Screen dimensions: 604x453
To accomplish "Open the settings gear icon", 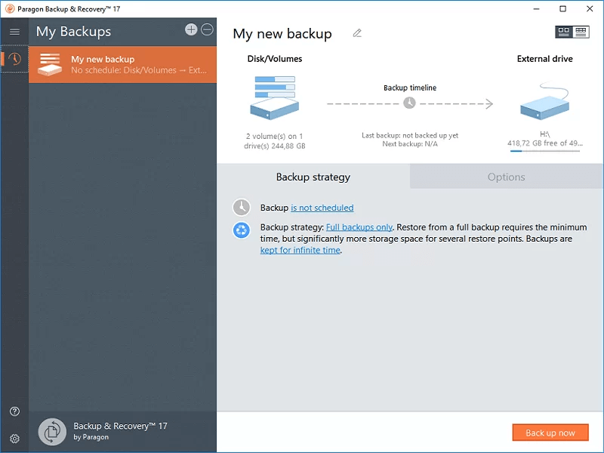I will (x=14, y=438).
